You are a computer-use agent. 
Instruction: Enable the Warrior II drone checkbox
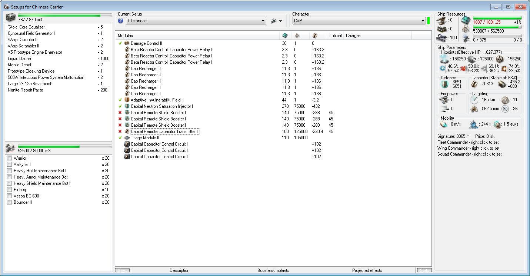click(x=10, y=158)
